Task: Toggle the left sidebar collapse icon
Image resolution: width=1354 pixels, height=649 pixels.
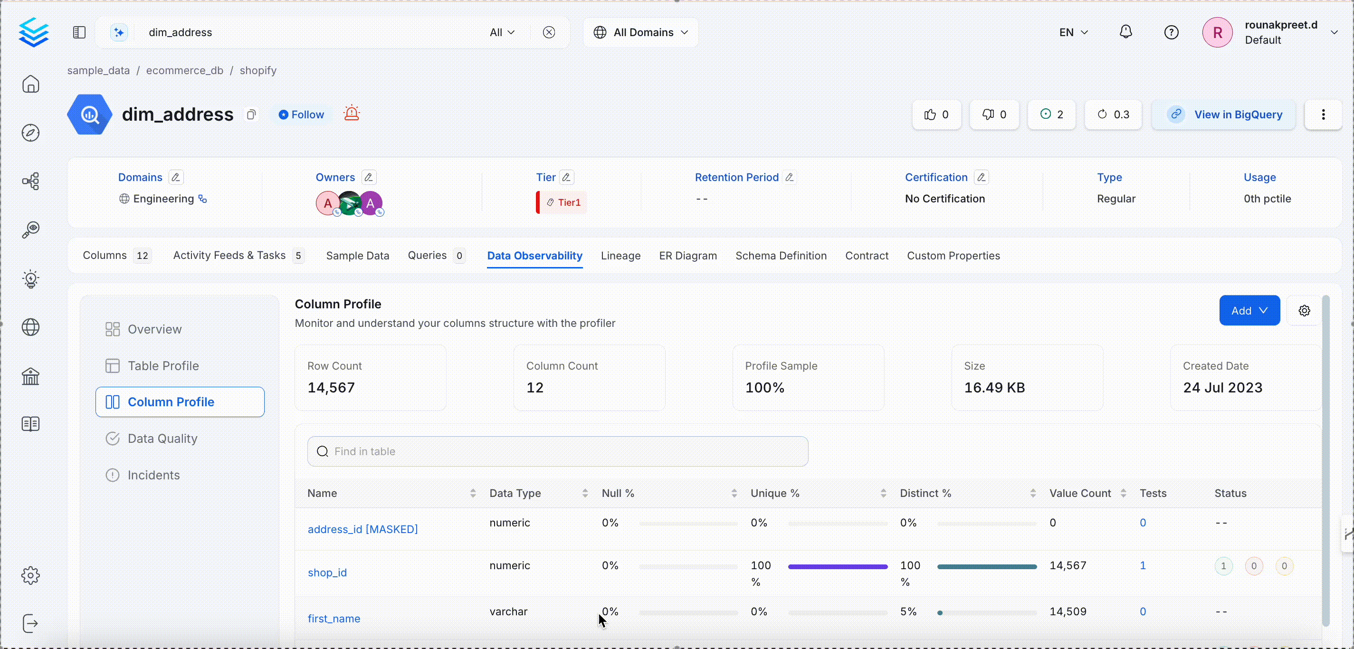Action: click(x=79, y=32)
